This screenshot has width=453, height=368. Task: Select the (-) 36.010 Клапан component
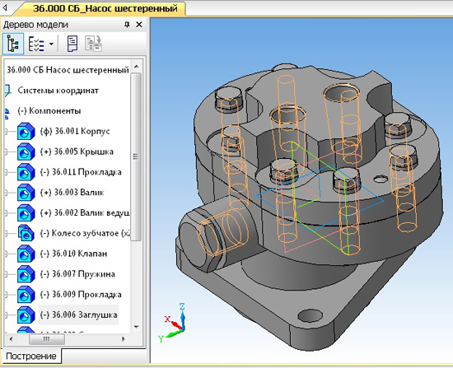73,254
